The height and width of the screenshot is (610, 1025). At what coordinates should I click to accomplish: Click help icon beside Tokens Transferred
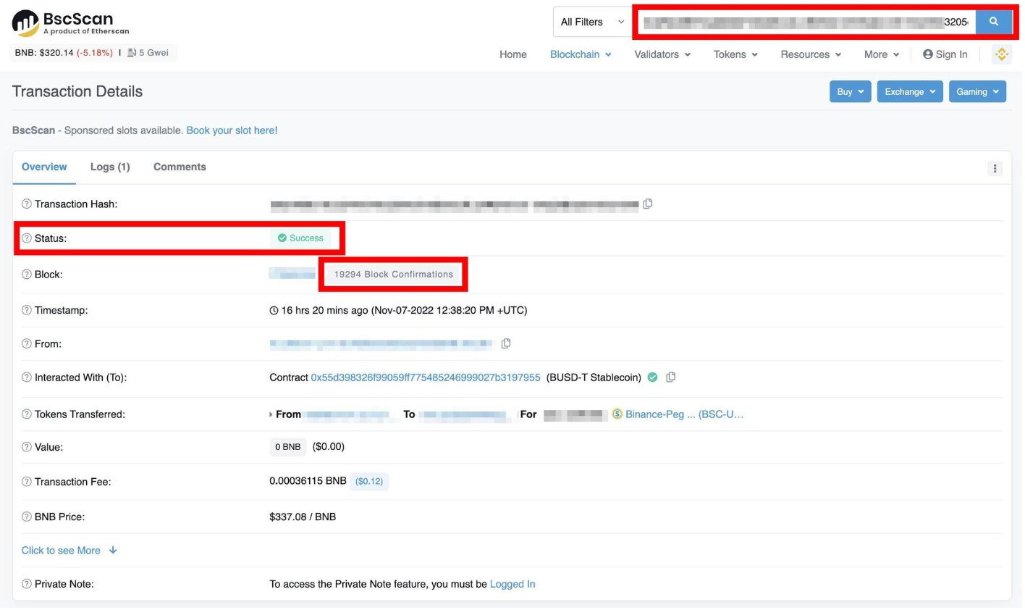tap(27, 415)
